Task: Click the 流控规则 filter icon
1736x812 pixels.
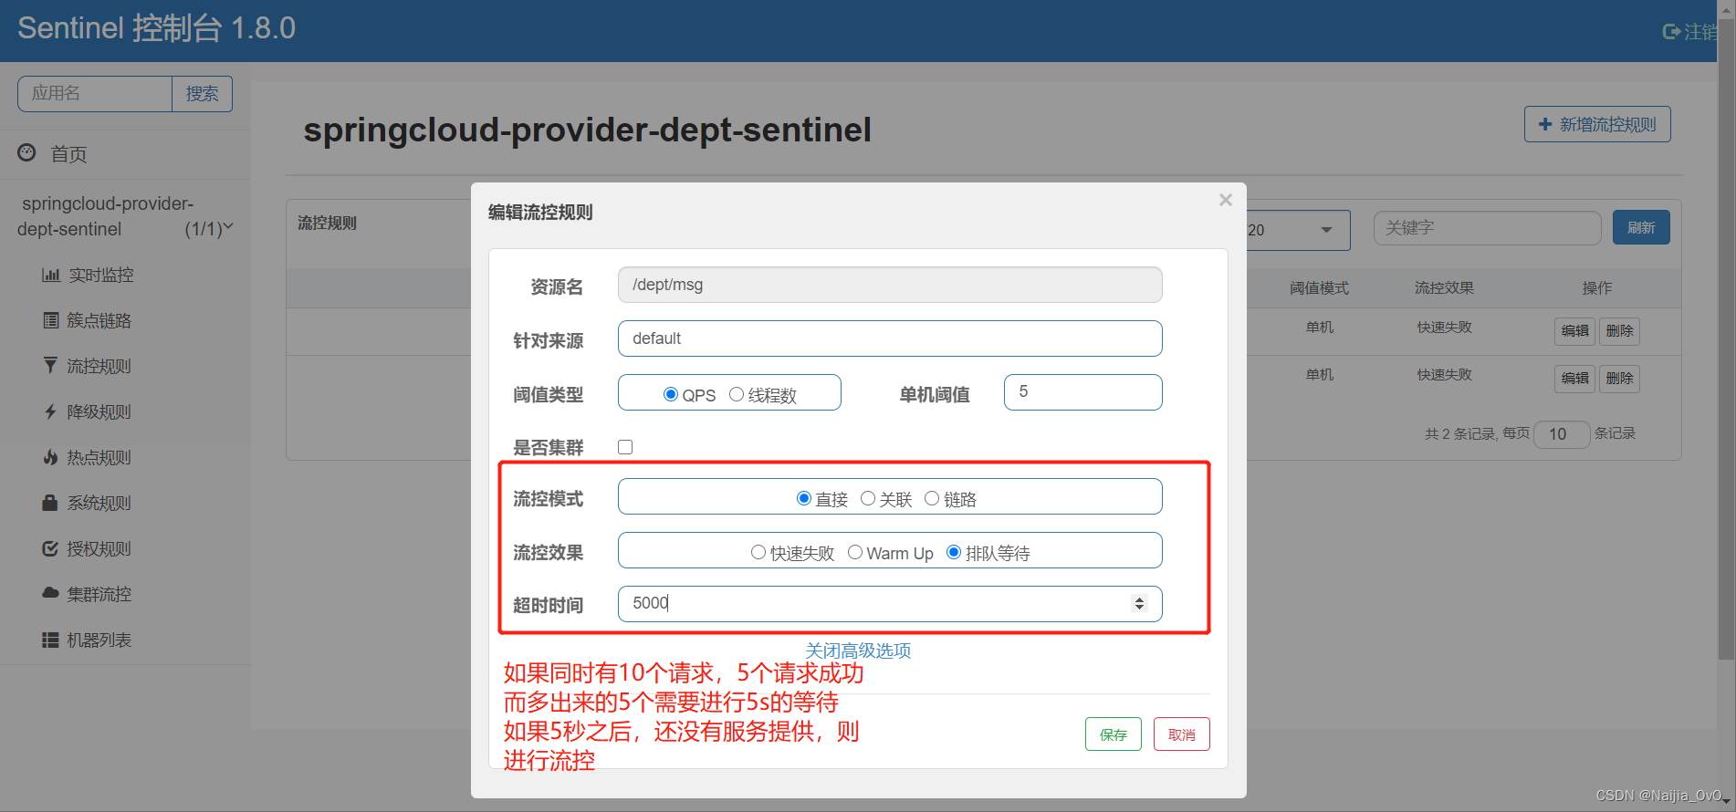Action: click(x=50, y=366)
